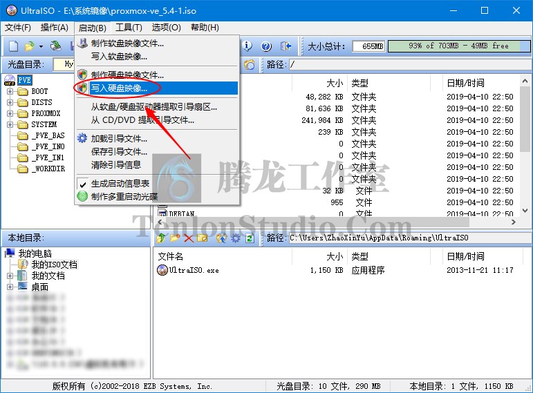
Task: Click the red X delete icon
Action: tap(189, 238)
